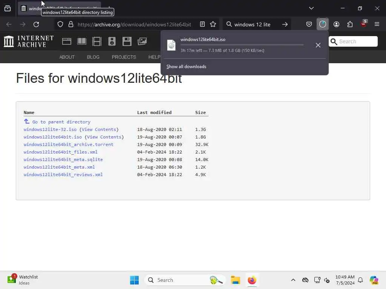Show site security padlock info

click(x=71, y=24)
